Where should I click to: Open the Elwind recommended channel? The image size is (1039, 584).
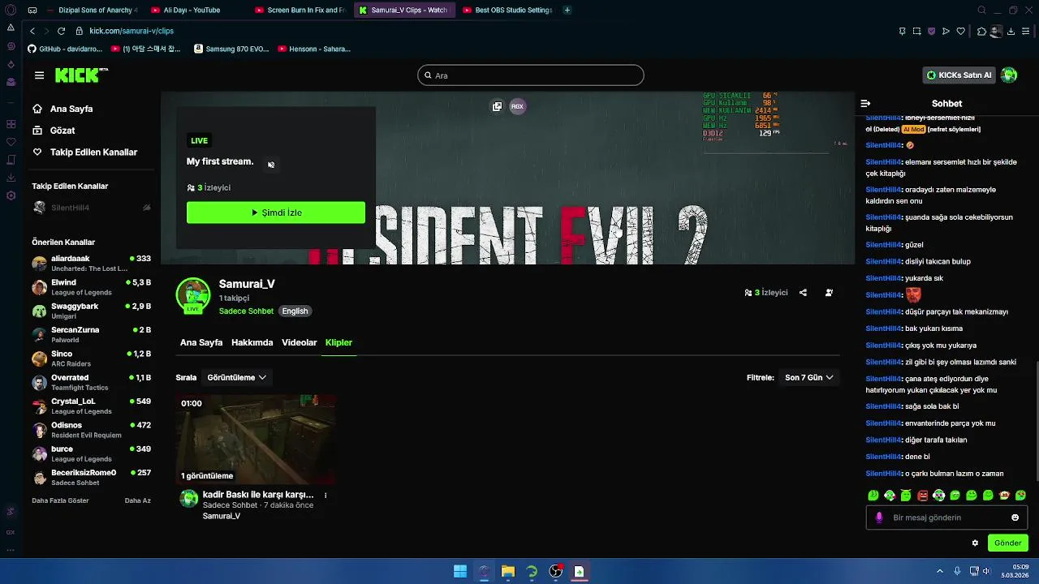[92, 287]
